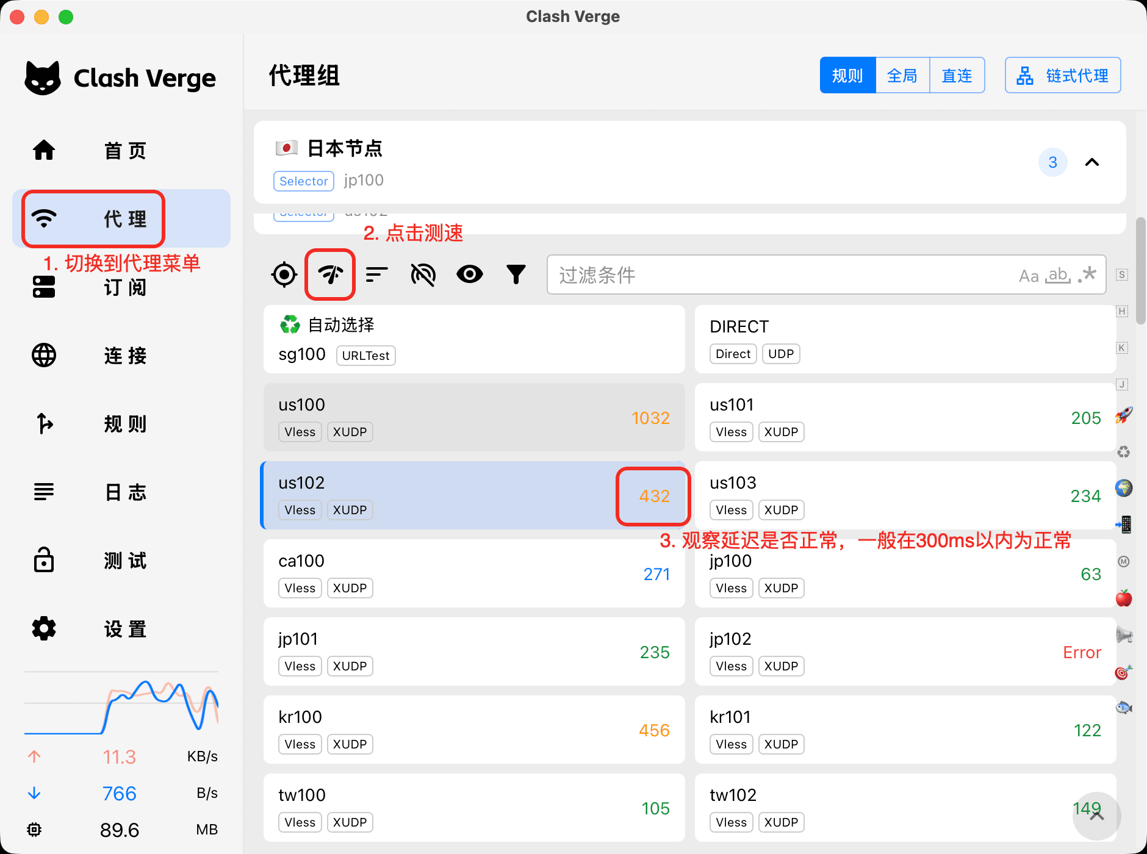The width and height of the screenshot is (1147, 854).
Task: Select the DIRECT proxy card
Action: point(905,339)
